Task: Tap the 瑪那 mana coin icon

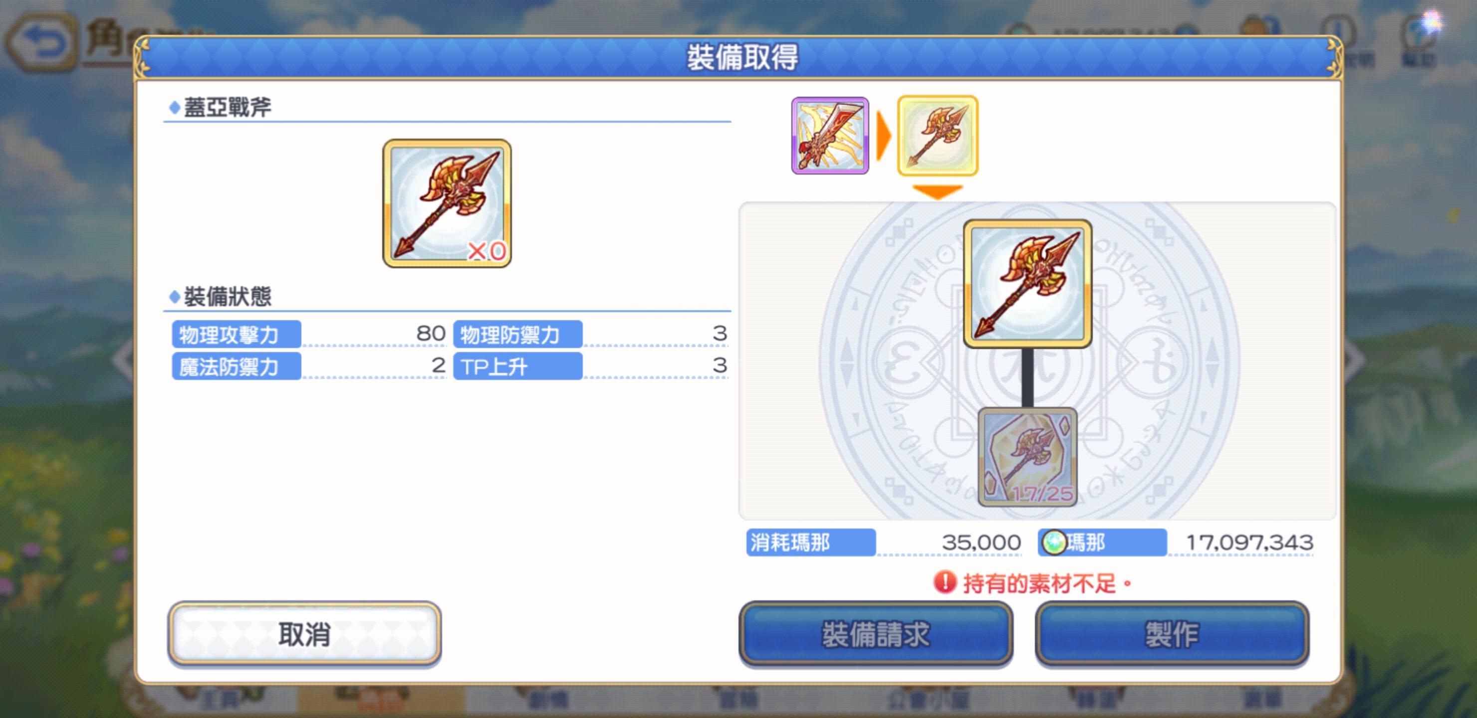Action: click(x=1053, y=542)
